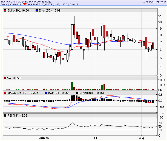Screen dimensions: 167x141
Task: Click the red 30 RSI level label
Action: 160,130
